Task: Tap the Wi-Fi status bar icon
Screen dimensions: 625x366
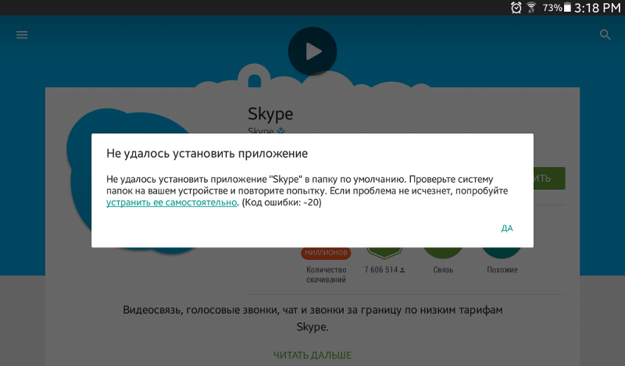Action: click(x=531, y=8)
